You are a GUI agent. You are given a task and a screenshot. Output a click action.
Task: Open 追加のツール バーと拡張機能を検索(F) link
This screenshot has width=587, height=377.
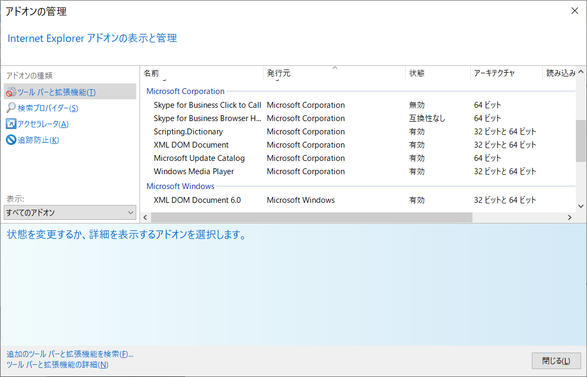coord(69,354)
